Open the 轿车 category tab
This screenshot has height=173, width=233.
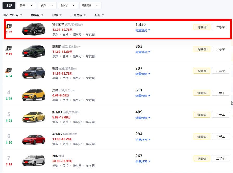coord(26,5)
